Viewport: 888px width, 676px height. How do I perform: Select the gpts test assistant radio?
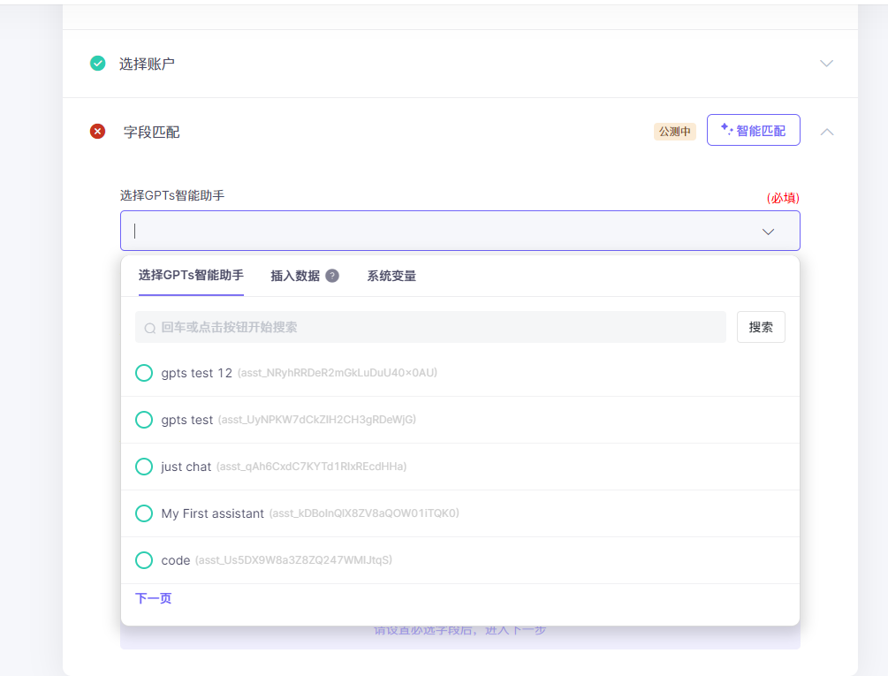pyautogui.click(x=144, y=420)
